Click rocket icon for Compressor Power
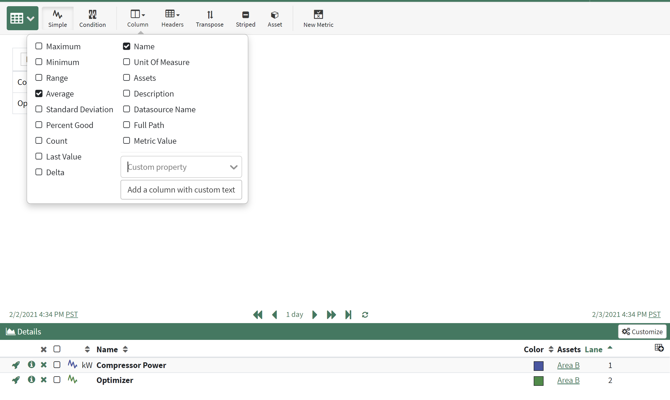 point(16,365)
